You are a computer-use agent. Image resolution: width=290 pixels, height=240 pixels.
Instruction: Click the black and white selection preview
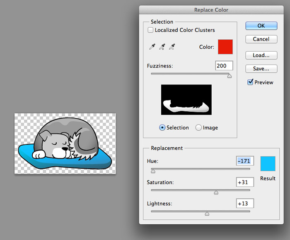point(186,100)
